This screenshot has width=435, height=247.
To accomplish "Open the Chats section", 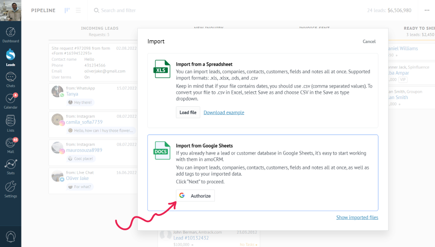I will (11, 79).
